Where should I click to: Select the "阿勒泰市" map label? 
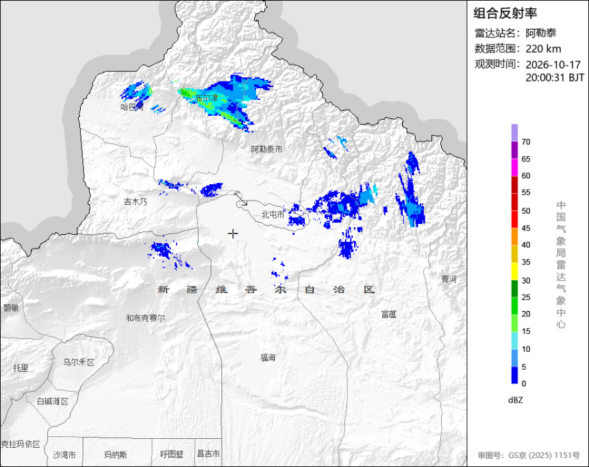266,149
